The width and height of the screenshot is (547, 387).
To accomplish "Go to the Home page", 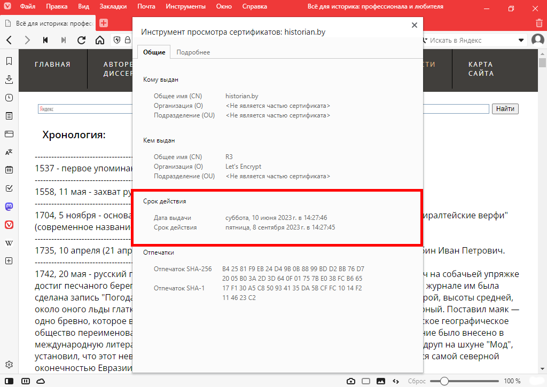I will click(x=100, y=40).
